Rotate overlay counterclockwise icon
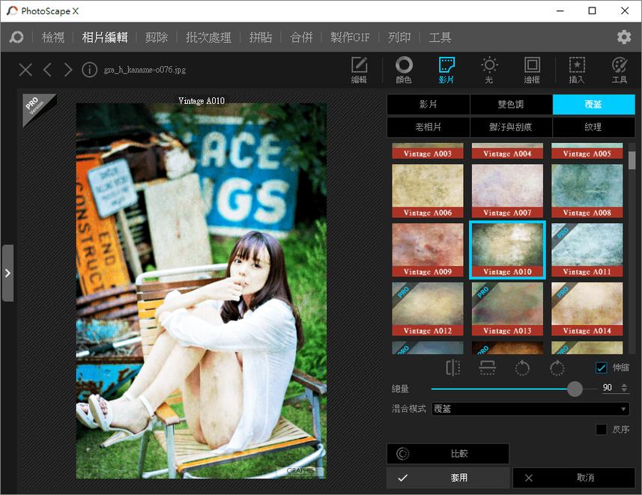The width and height of the screenshot is (642, 495). tap(522, 368)
